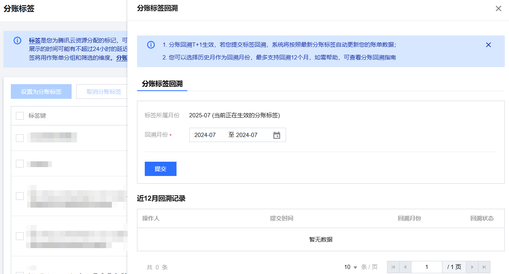Go to first page of records
This screenshot has width=509, height=274.
(x=393, y=267)
